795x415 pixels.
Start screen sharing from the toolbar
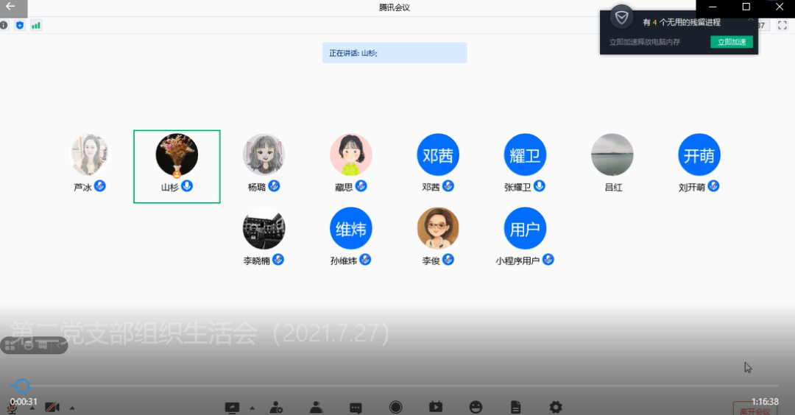[233, 407]
